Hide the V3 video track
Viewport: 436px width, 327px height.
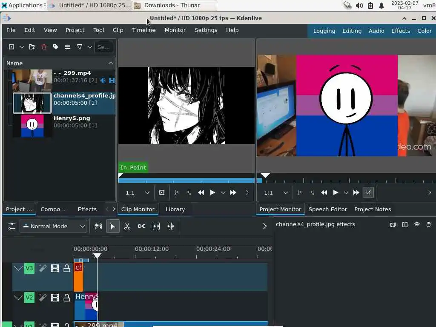coord(55,268)
